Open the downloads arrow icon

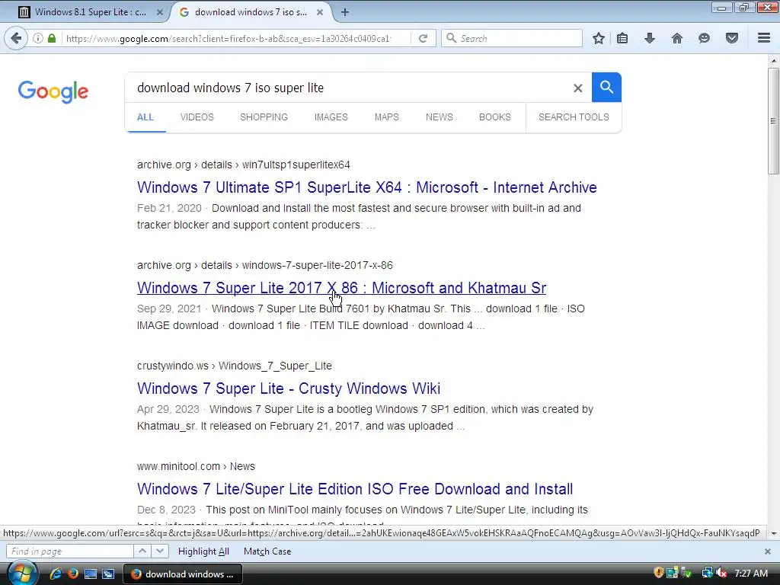[650, 38]
